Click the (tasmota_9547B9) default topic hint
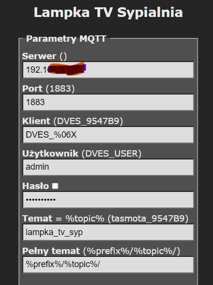213x285 pixels. point(148,219)
